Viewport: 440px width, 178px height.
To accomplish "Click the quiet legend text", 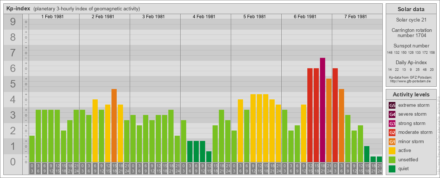I will pyautogui.click(x=404, y=169).
